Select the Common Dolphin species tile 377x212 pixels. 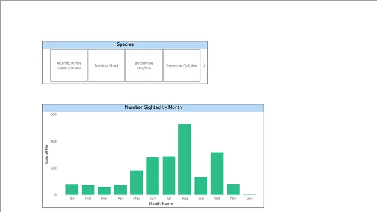(x=181, y=65)
